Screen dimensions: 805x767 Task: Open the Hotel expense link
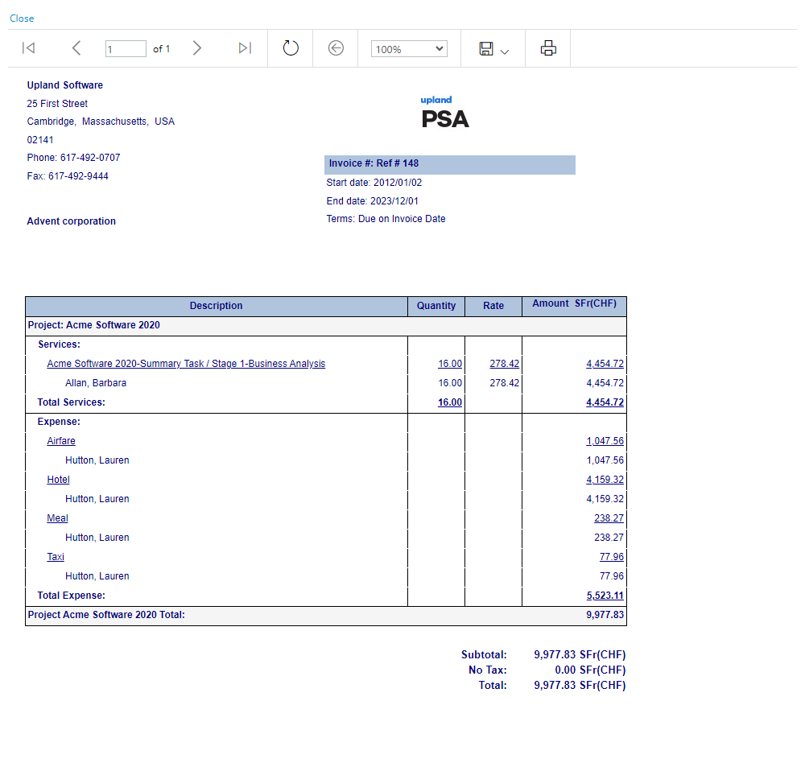58,480
